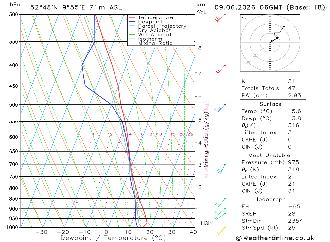330x242 pixels.
Task: Click the -30 temperature axis label
Action: [x=41, y=232]
